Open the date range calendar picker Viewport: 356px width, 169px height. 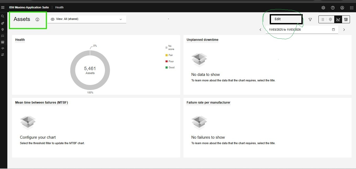click(333, 30)
